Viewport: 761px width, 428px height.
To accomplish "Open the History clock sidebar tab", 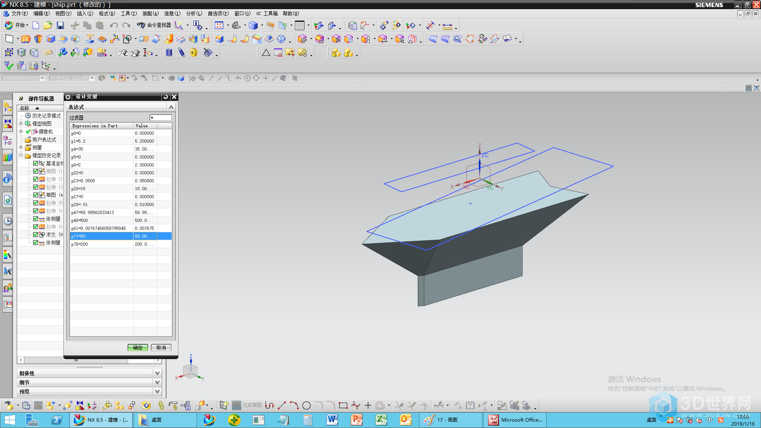I will pyautogui.click(x=8, y=221).
